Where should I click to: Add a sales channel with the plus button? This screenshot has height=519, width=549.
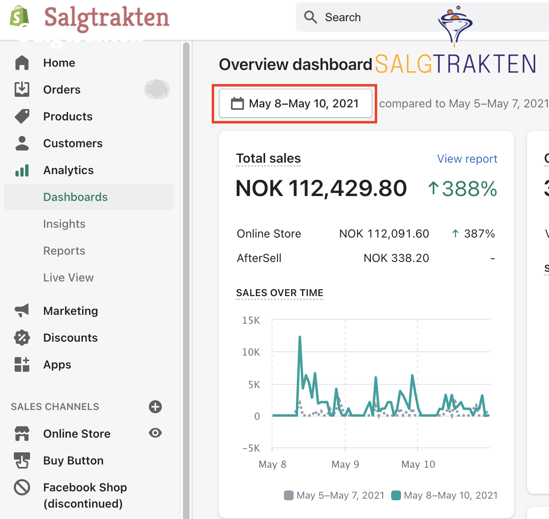(155, 407)
